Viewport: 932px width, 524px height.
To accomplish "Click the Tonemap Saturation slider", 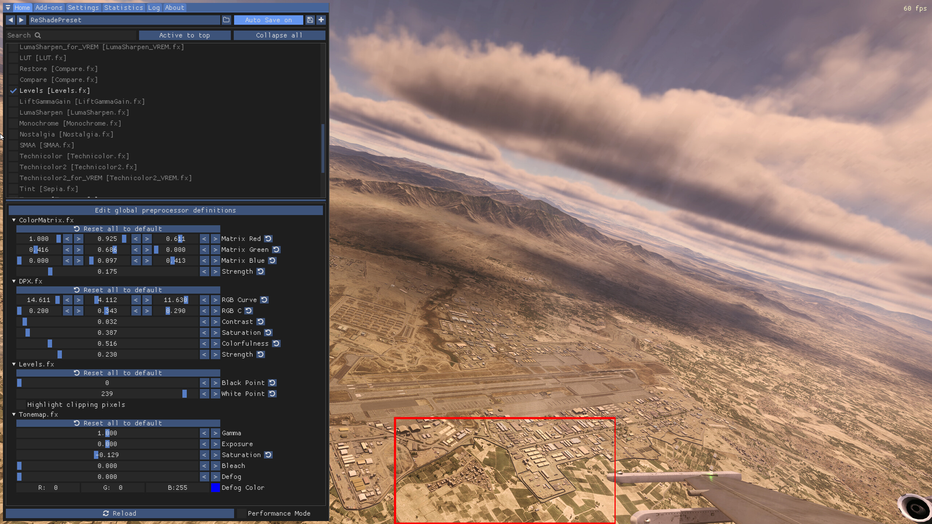I will point(107,455).
